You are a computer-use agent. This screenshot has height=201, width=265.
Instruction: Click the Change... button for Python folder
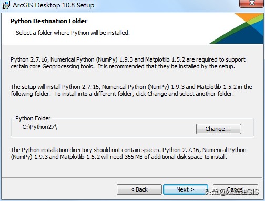click(219, 129)
